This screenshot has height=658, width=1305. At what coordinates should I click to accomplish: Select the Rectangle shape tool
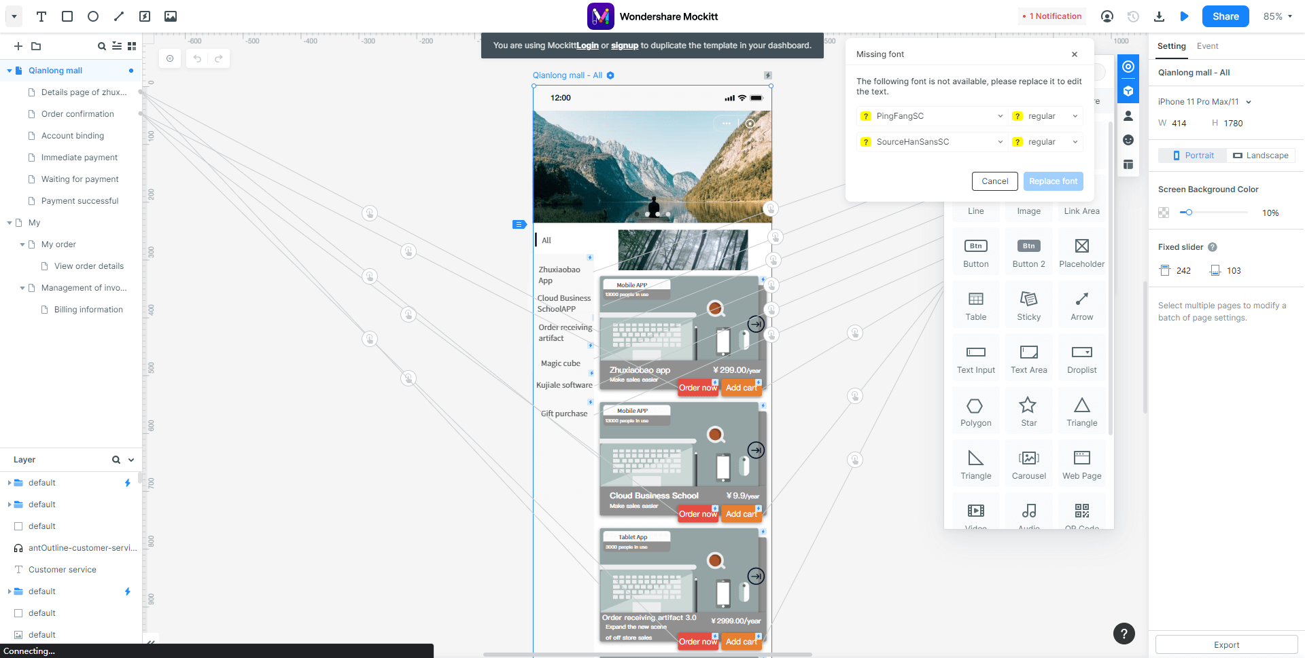click(67, 16)
